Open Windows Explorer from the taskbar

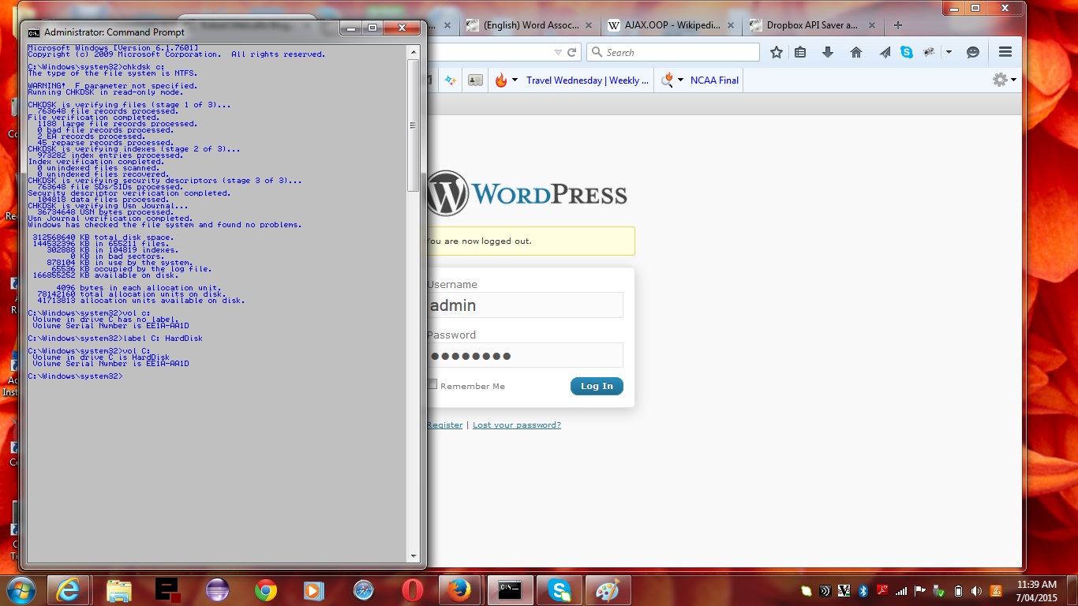118,589
